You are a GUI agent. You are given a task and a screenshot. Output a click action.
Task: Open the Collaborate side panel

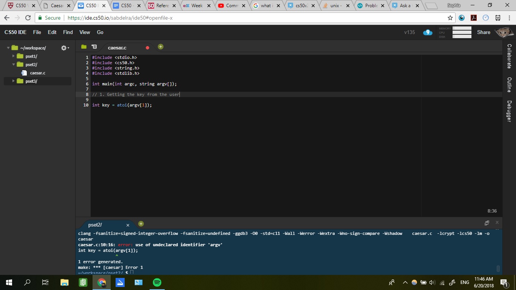509,56
